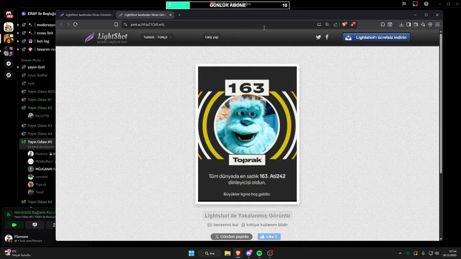Click kötüye kullanım bildir link
The image size is (461, 259).
[x=265, y=225]
